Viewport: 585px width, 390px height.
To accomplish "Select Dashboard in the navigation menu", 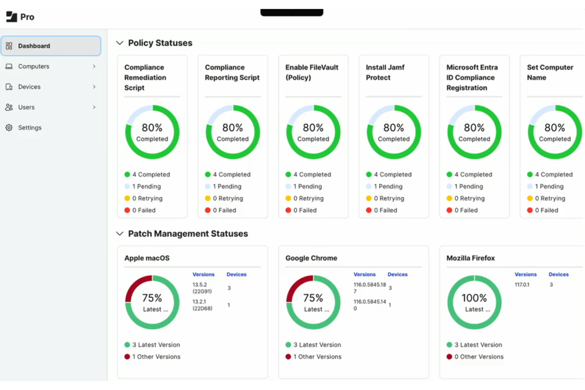I will pos(34,46).
